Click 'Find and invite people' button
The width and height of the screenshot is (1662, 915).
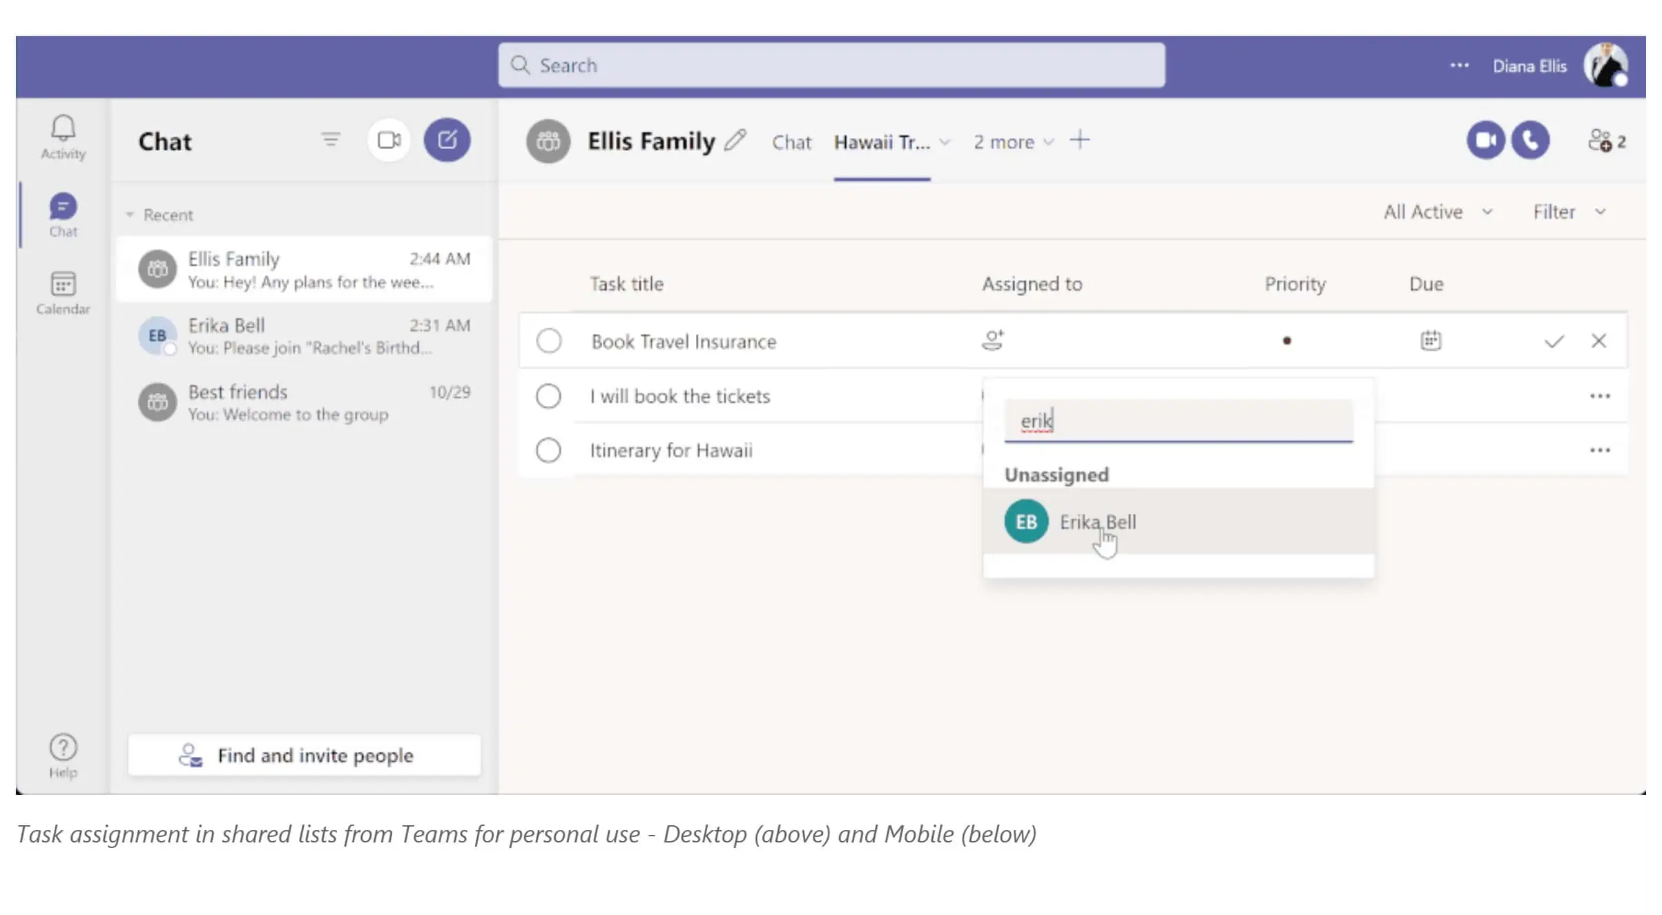pos(303,755)
